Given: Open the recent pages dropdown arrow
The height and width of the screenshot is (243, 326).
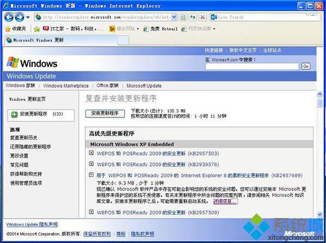Looking at the screenshot, I should [28, 17].
